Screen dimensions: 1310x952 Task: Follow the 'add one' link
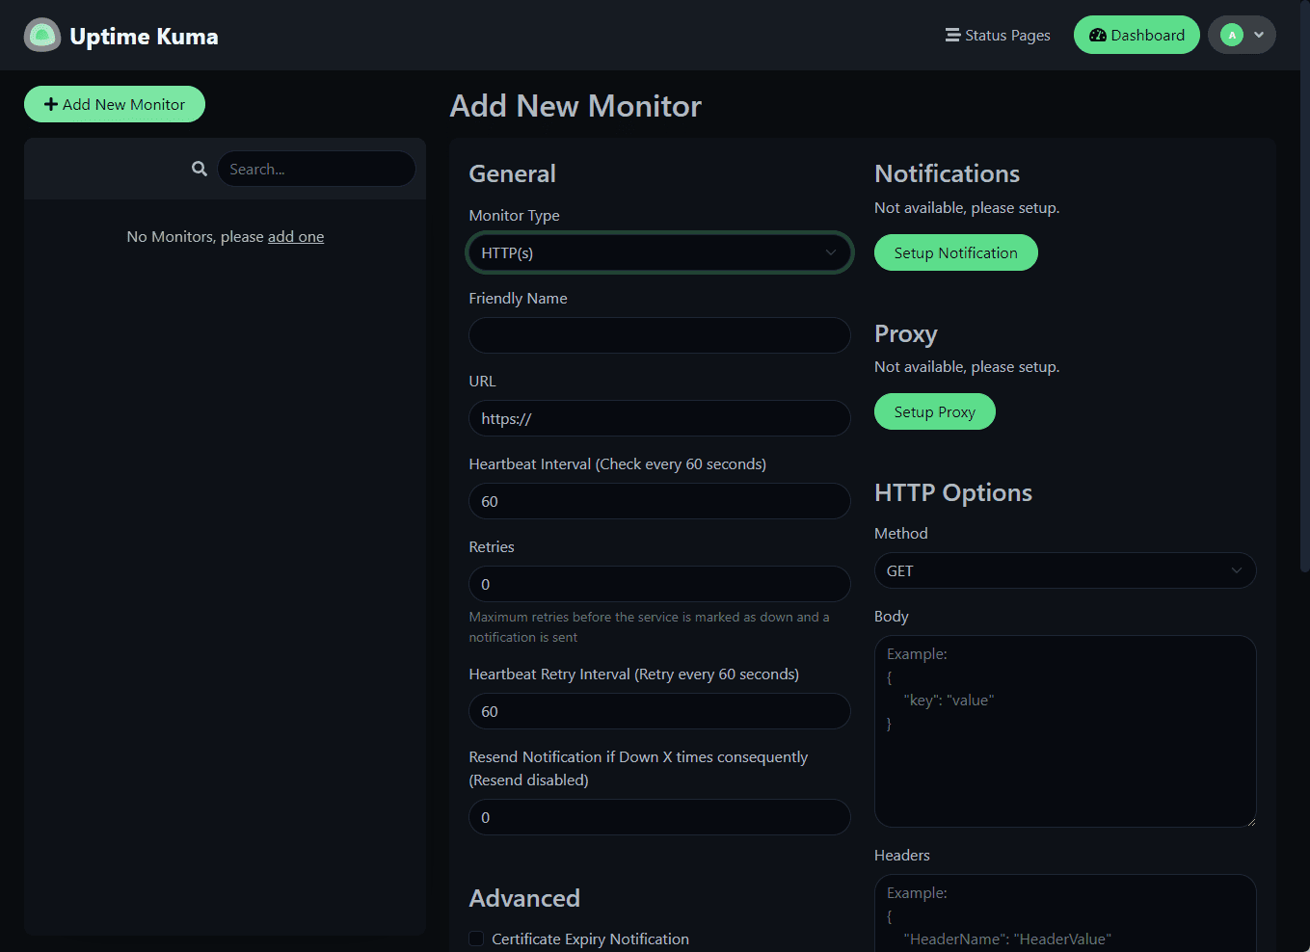click(296, 237)
